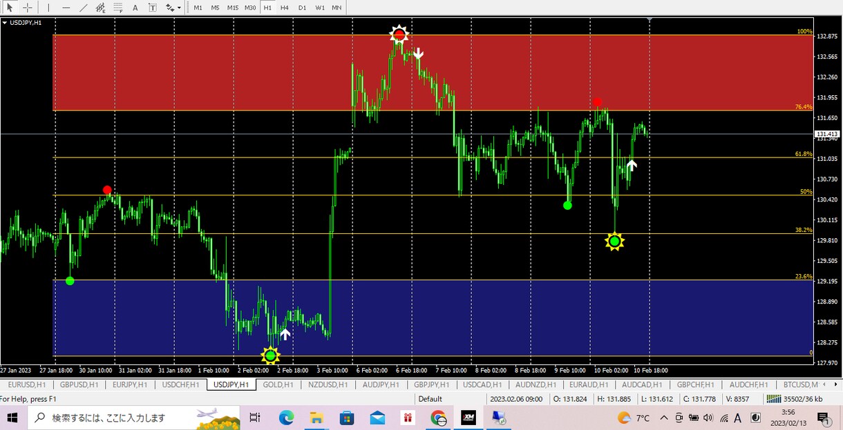Open the Windows Start menu
The image size is (843, 430).
pyautogui.click(x=13, y=418)
